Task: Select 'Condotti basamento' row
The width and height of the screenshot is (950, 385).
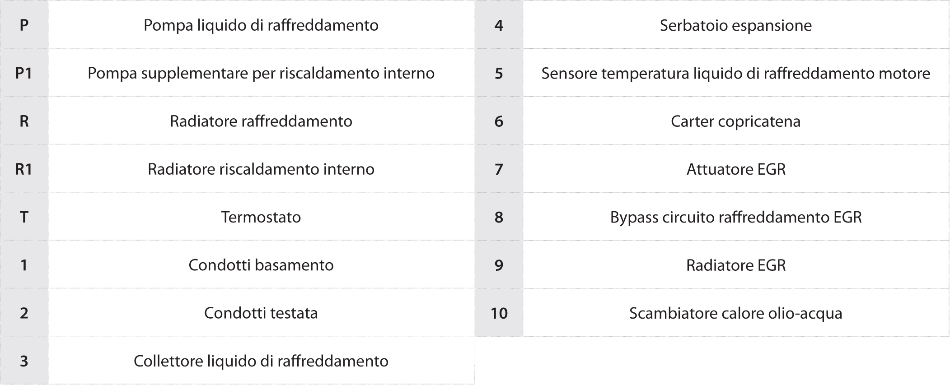Action: tap(237, 264)
